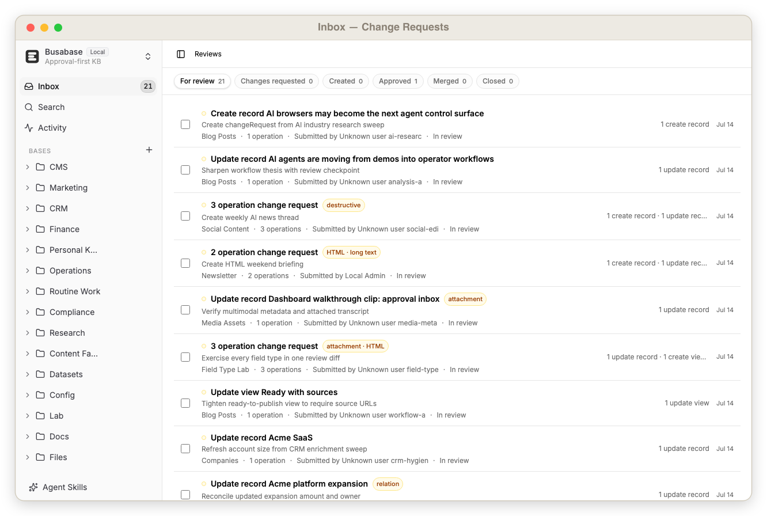Click the Files folder icon
The width and height of the screenshot is (767, 516).
pos(40,457)
